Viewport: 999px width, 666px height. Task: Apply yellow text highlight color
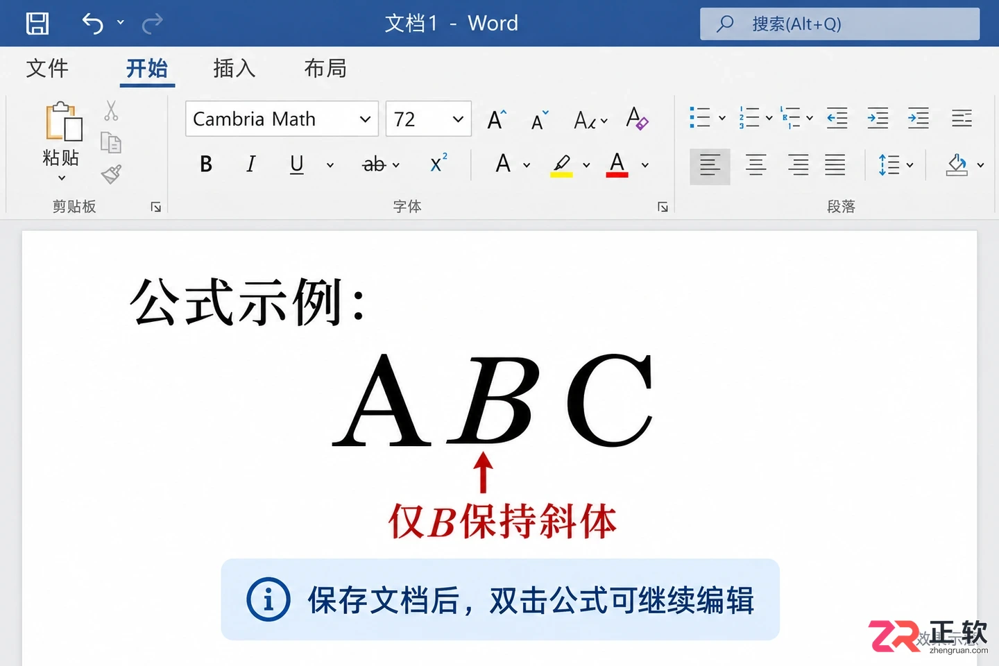(562, 165)
